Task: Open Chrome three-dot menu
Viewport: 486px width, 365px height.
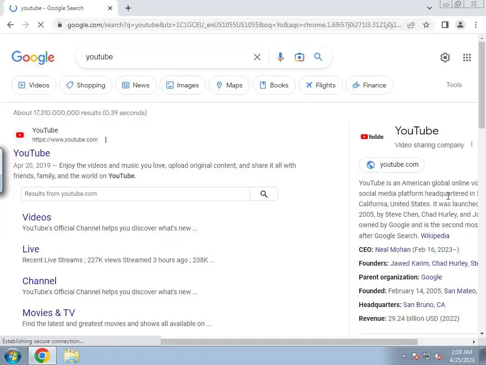Action: point(476,25)
